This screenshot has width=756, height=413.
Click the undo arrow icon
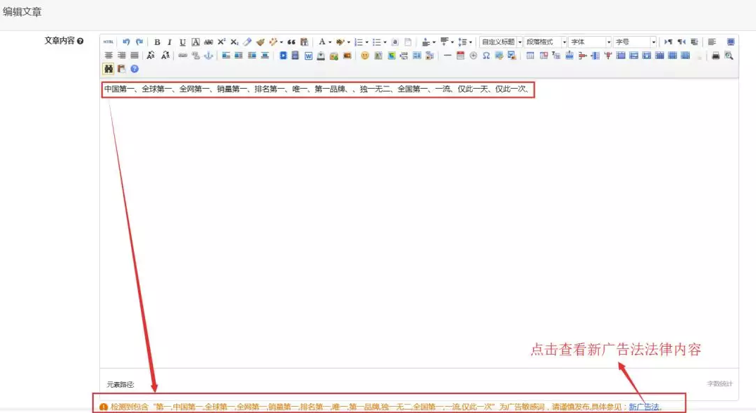(126, 42)
